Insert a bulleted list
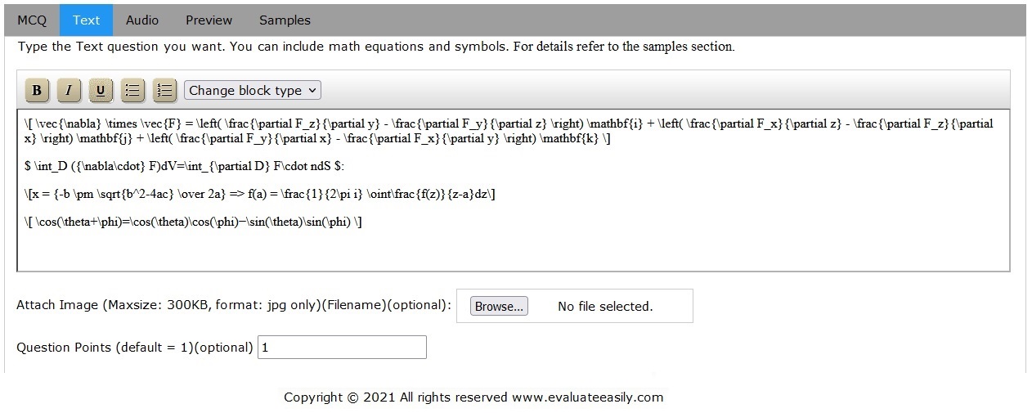1032x413 pixels. (132, 90)
